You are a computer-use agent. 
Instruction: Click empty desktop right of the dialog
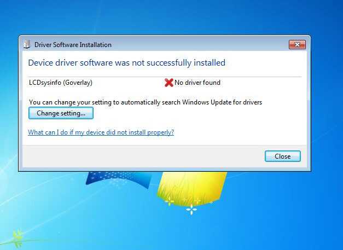click(x=327, y=103)
